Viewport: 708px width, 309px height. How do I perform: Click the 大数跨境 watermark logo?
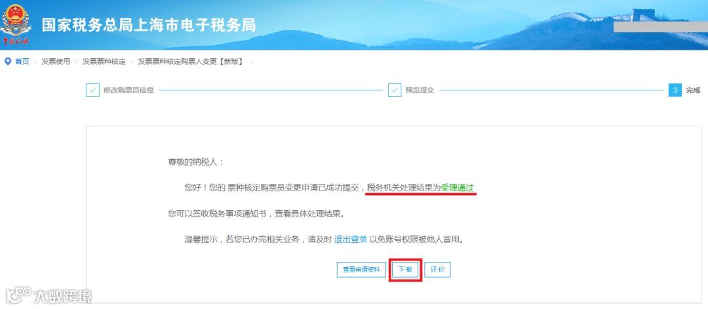click(x=49, y=296)
